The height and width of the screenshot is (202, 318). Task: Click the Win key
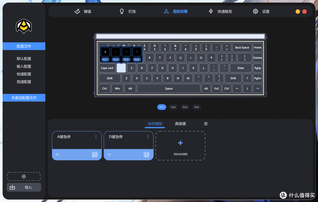[117, 88]
